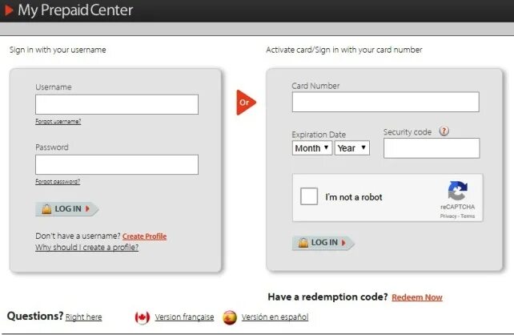Image resolution: width=514 pixels, height=335 pixels.
Task: Open the Month expiration dropdown
Action: click(312, 148)
